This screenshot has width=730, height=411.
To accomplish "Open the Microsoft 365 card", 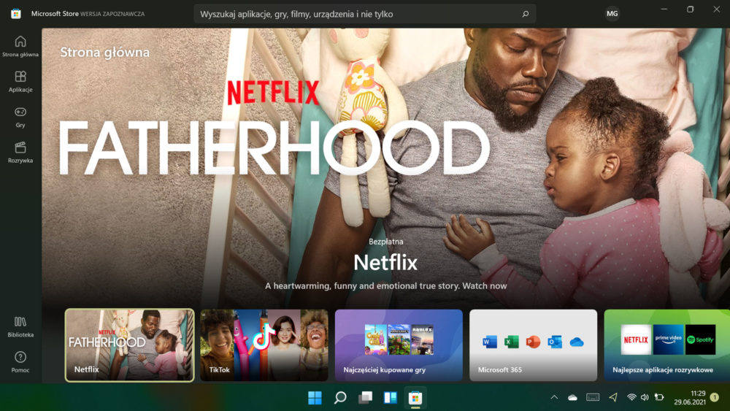I will (533, 345).
